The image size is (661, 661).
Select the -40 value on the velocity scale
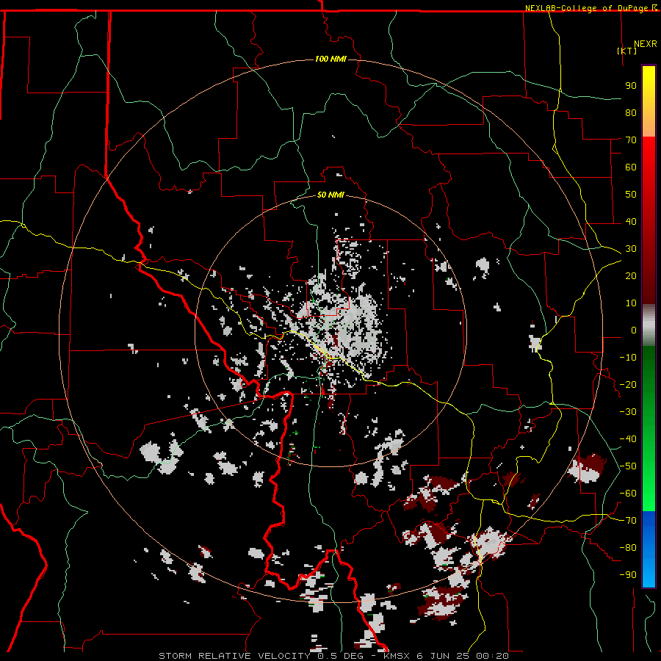coord(628,439)
